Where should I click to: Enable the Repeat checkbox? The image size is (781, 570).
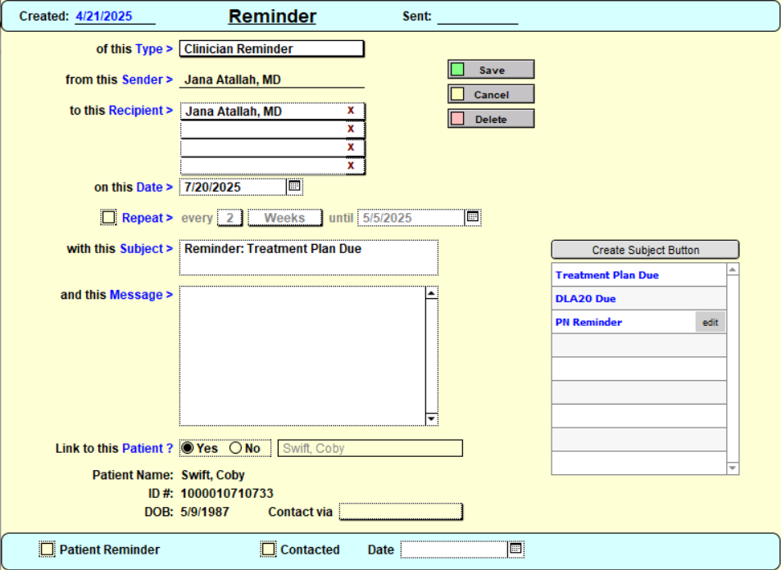(x=108, y=218)
